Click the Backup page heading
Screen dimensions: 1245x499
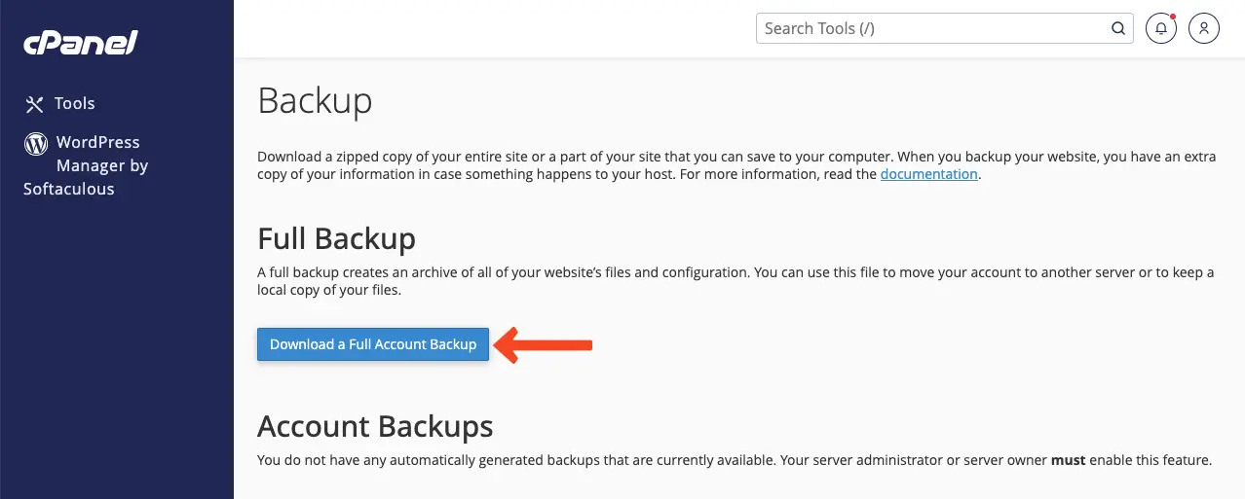pyautogui.click(x=315, y=101)
